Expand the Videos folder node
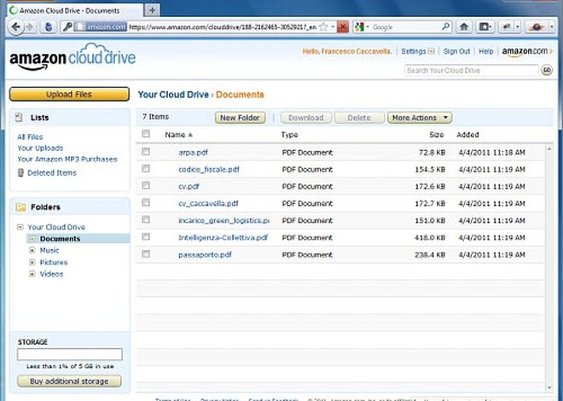This screenshot has height=401, width=563. pos(32,274)
